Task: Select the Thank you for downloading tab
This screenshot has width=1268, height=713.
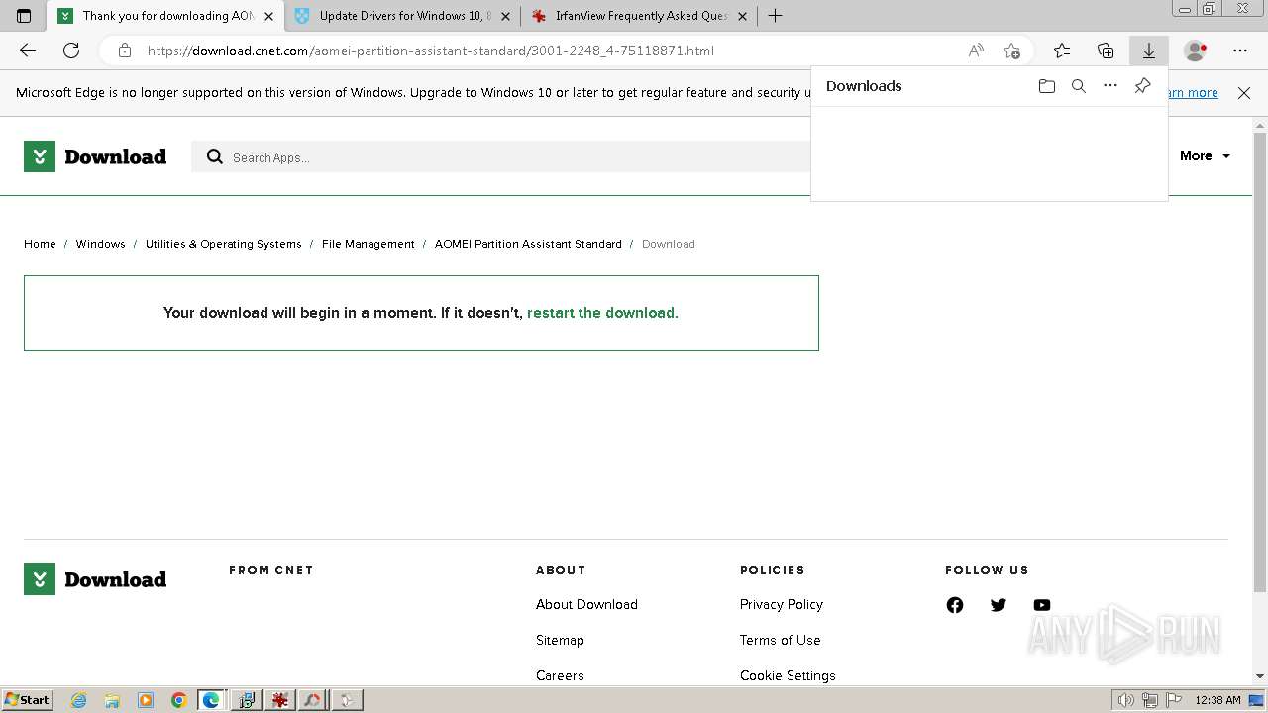Action: 166,16
